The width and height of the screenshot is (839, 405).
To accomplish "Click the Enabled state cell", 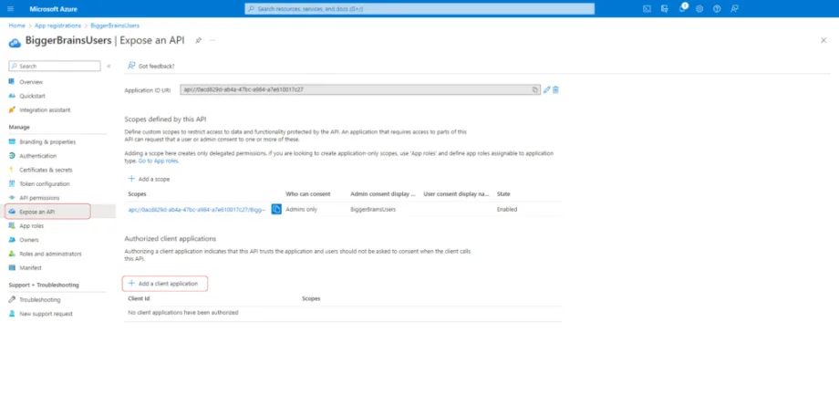I will pos(507,209).
